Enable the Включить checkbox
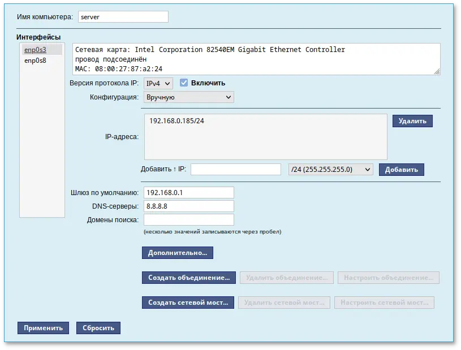The width and height of the screenshot is (461, 350). click(x=183, y=82)
